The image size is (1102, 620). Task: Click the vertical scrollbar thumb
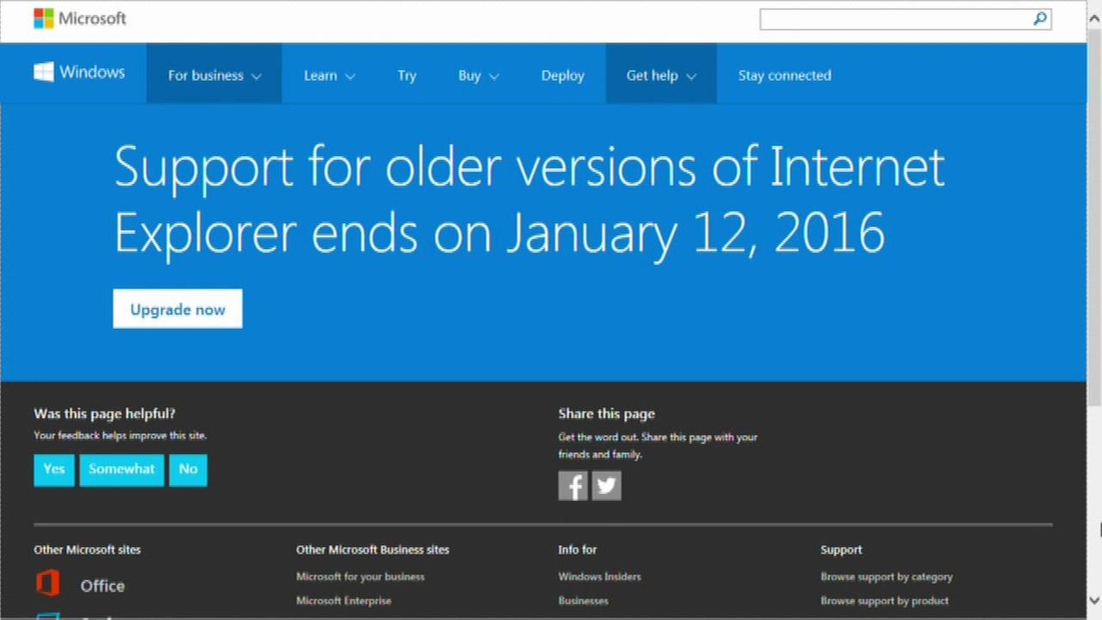pos(1094,217)
